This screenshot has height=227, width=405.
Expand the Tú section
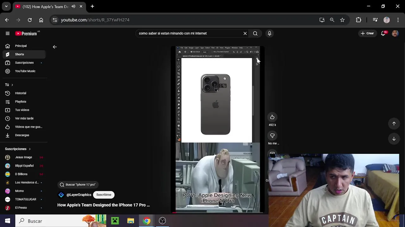(9, 85)
